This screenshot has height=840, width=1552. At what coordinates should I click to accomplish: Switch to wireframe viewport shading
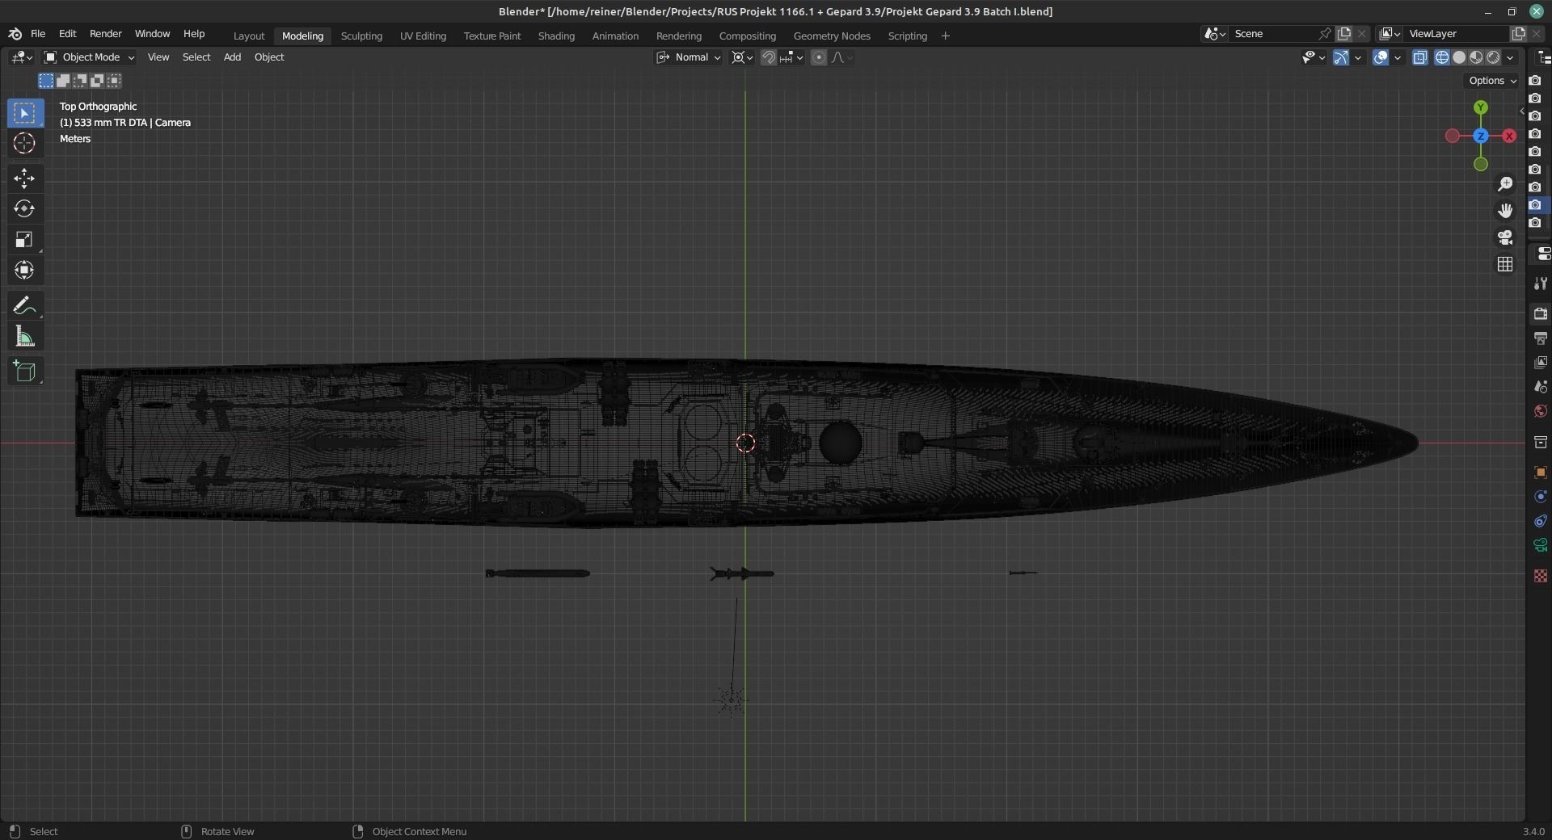[1442, 57]
